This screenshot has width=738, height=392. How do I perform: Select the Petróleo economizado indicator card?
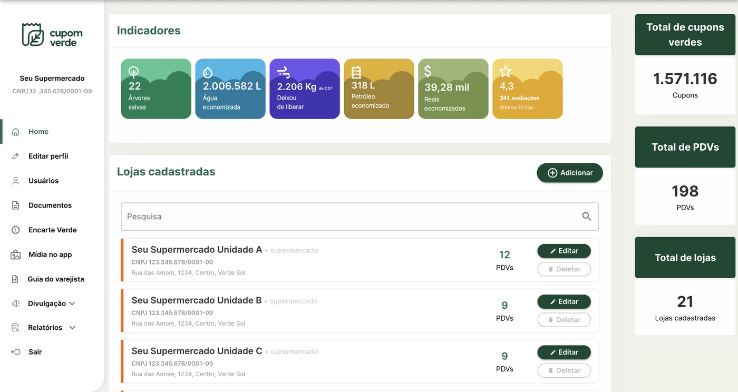click(x=379, y=89)
